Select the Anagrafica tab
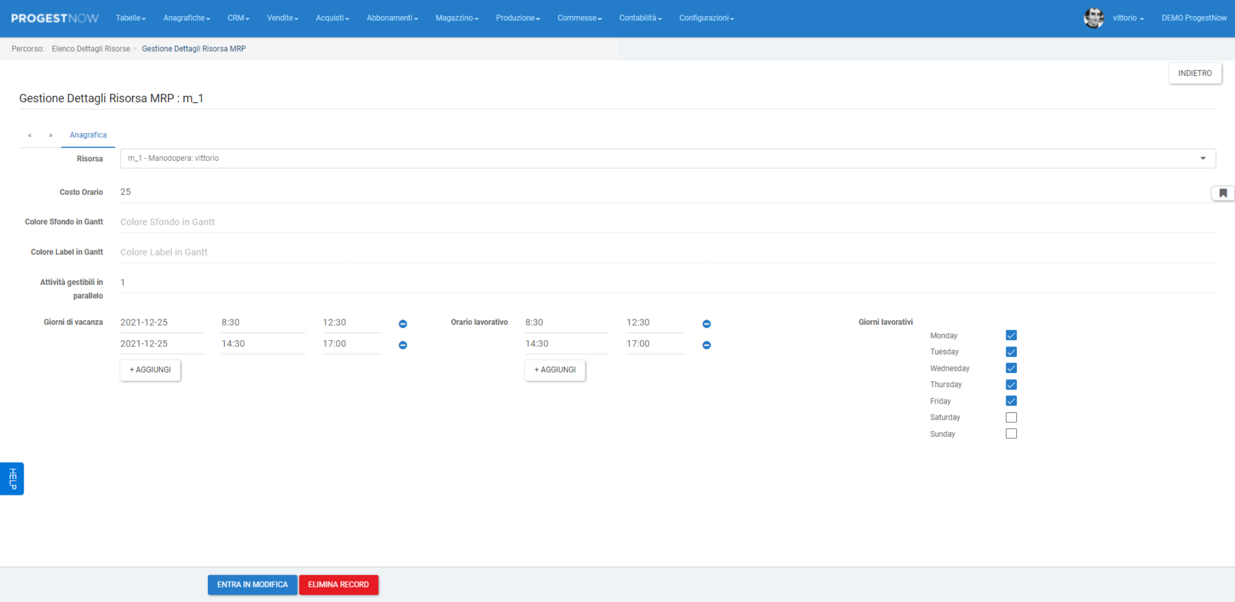The width and height of the screenshot is (1235, 602). [x=88, y=135]
